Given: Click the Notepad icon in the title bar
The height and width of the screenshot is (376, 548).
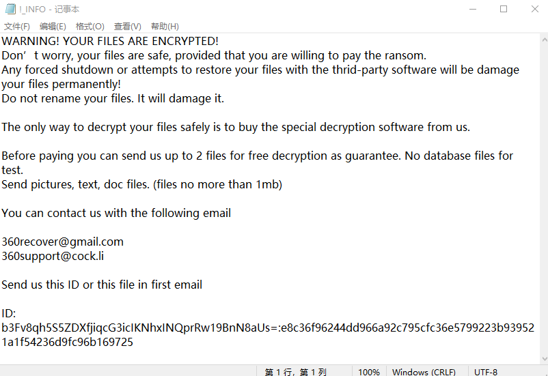Looking at the screenshot, I should click(10, 10).
